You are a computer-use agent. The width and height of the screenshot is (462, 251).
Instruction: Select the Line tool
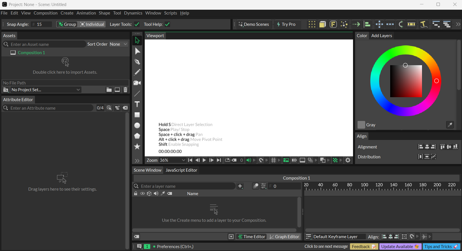click(x=137, y=94)
